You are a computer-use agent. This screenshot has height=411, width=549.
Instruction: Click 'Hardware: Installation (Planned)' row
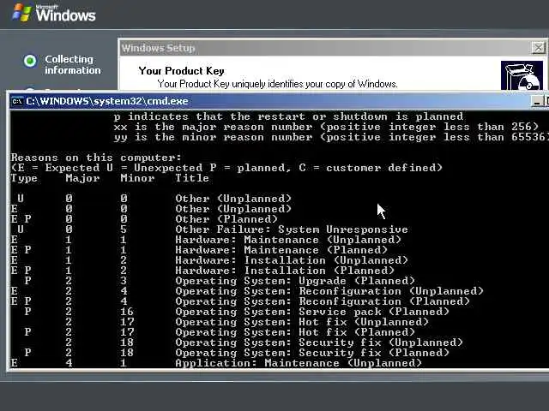[x=202, y=271]
